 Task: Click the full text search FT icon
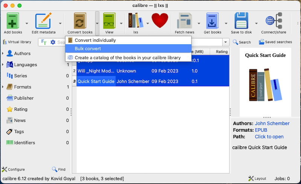[44, 42]
